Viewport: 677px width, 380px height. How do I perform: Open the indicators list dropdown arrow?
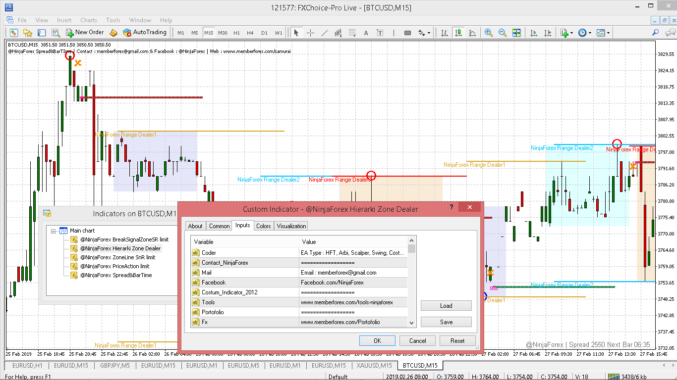(x=572, y=33)
